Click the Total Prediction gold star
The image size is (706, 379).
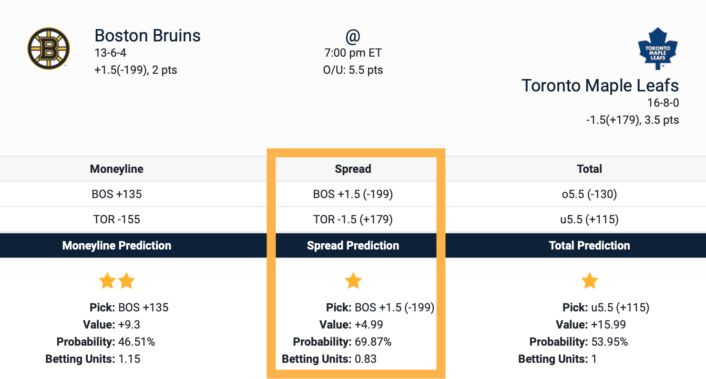(589, 281)
